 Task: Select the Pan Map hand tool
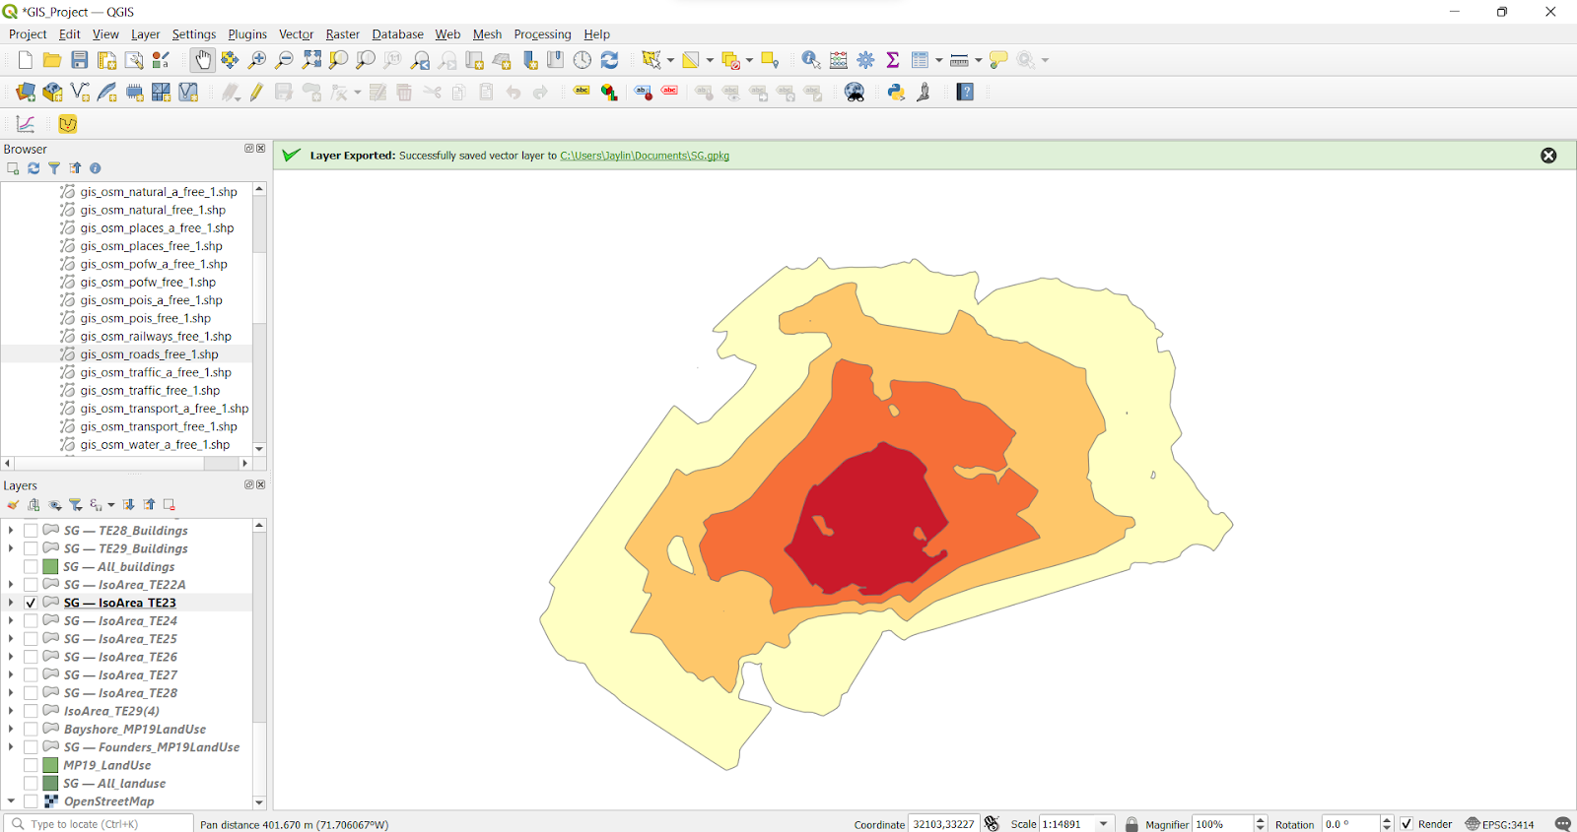pos(202,60)
